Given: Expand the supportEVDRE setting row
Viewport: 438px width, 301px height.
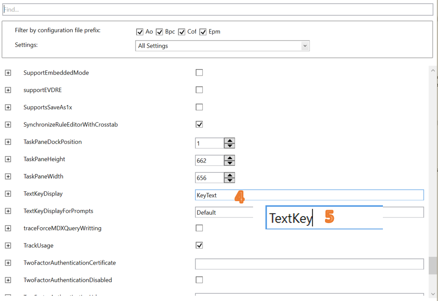Looking at the screenshot, I should pos(8,90).
